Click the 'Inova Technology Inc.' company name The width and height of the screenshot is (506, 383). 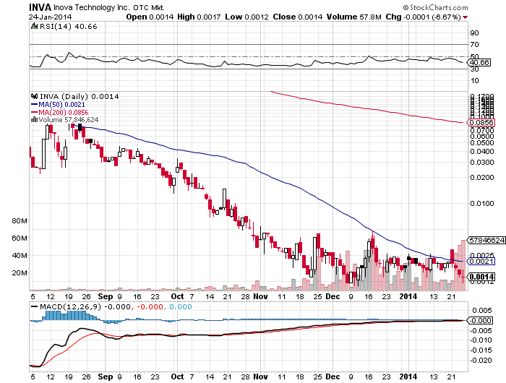(x=92, y=7)
